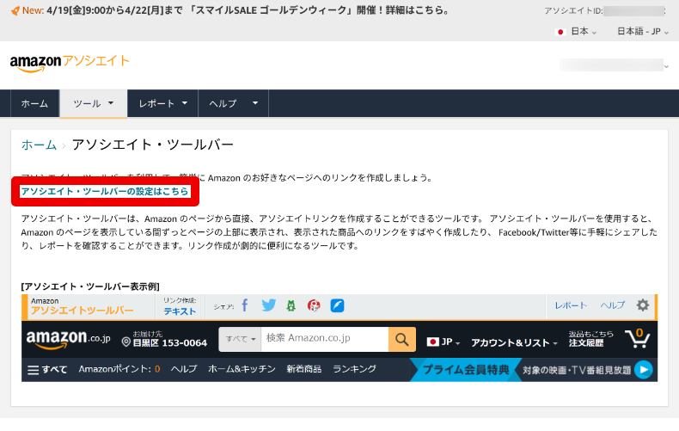
Task: Click 注文履歴 in the Amazon header
Action: [x=586, y=343]
